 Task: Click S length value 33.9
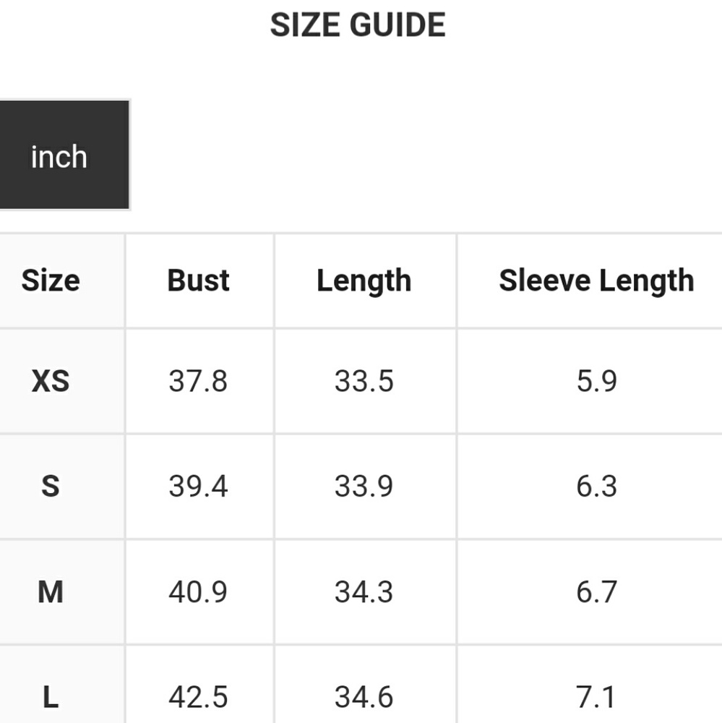(x=364, y=487)
